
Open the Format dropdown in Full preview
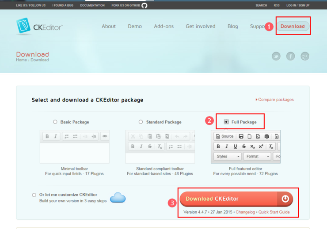click(x=257, y=156)
